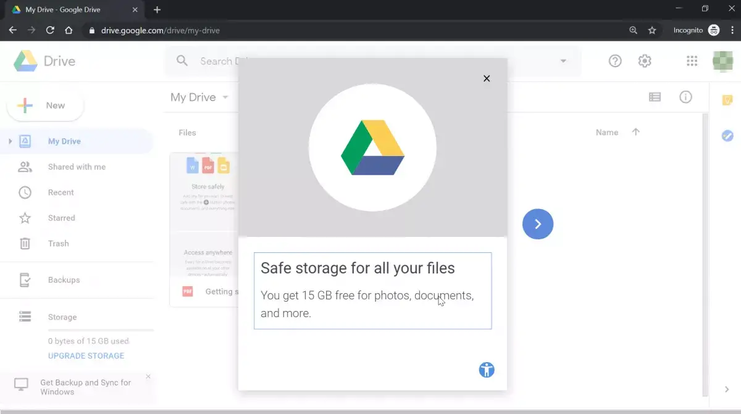The image size is (741, 414).
Task: Click the address bar URL
Action: pyautogui.click(x=161, y=30)
